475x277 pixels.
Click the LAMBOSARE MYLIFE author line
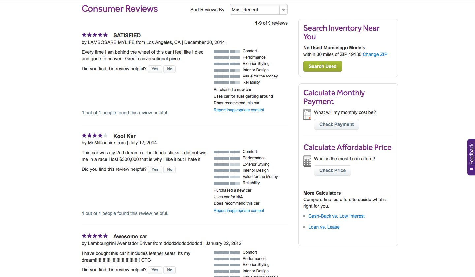pyautogui.click(x=153, y=42)
